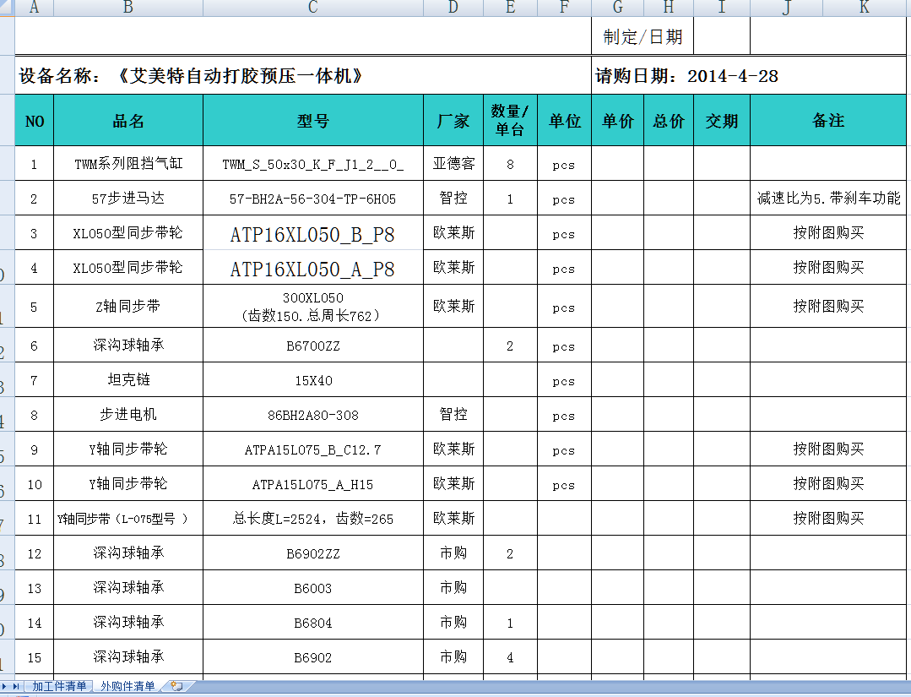Click the 亚德客 manufacturer cell

pyautogui.click(x=453, y=164)
